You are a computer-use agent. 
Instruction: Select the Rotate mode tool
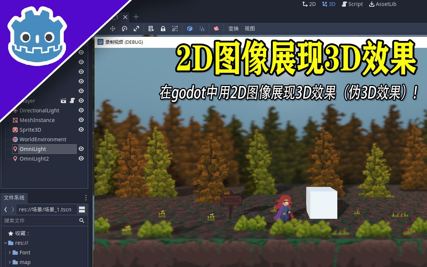click(x=125, y=29)
